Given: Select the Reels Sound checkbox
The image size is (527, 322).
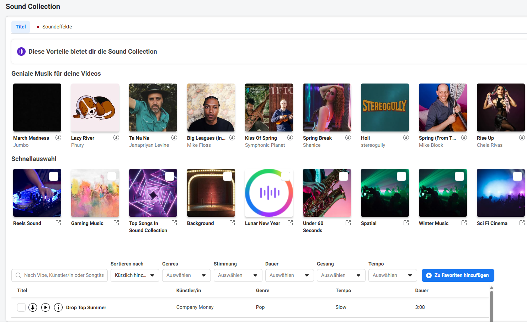Looking at the screenshot, I should [54, 176].
